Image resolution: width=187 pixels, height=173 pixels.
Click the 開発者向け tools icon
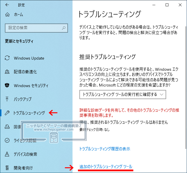tap(7, 168)
